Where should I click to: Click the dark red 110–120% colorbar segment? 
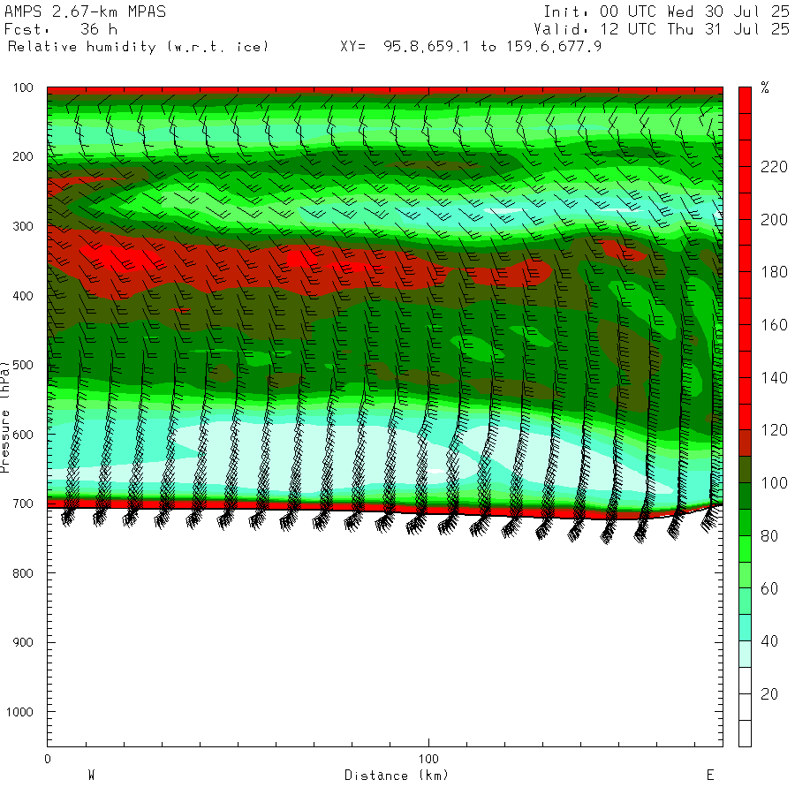pos(745,443)
